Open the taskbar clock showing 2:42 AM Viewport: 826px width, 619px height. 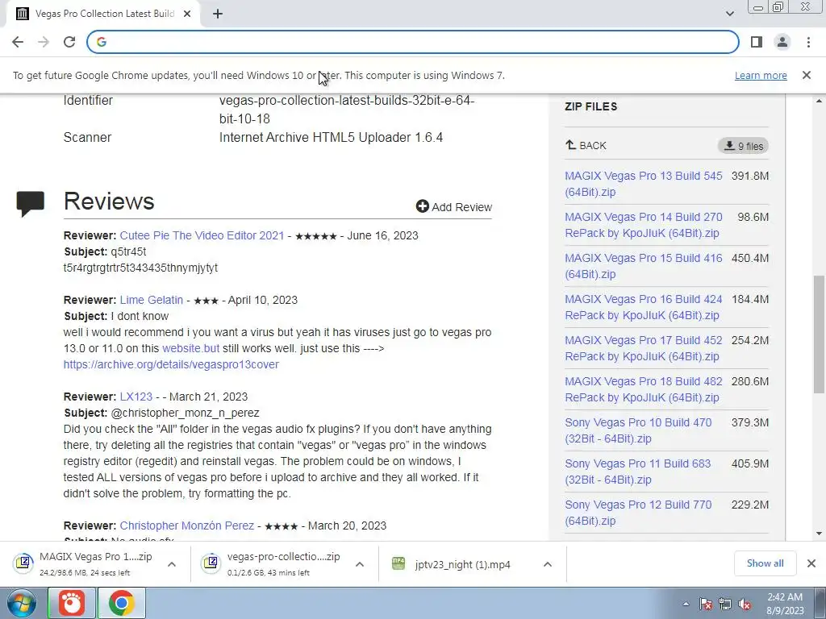tap(785, 604)
